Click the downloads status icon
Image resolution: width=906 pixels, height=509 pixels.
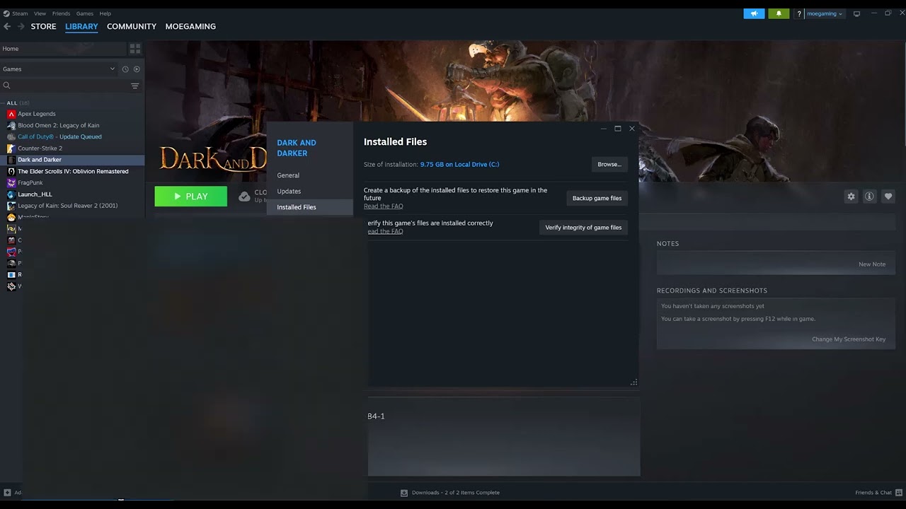click(x=404, y=493)
